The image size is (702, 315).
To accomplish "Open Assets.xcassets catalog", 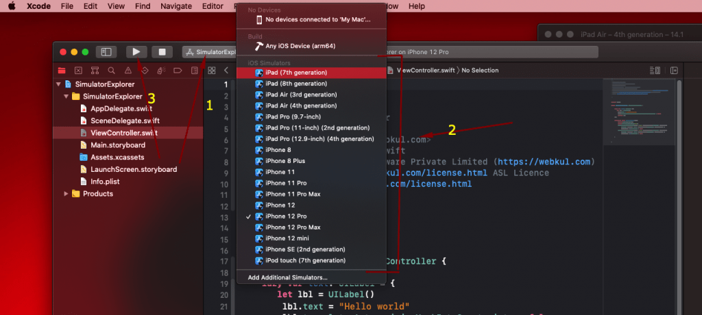I will [118, 157].
